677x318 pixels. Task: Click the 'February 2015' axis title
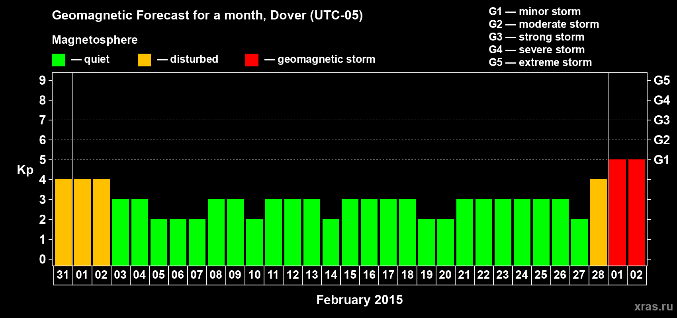click(360, 300)
